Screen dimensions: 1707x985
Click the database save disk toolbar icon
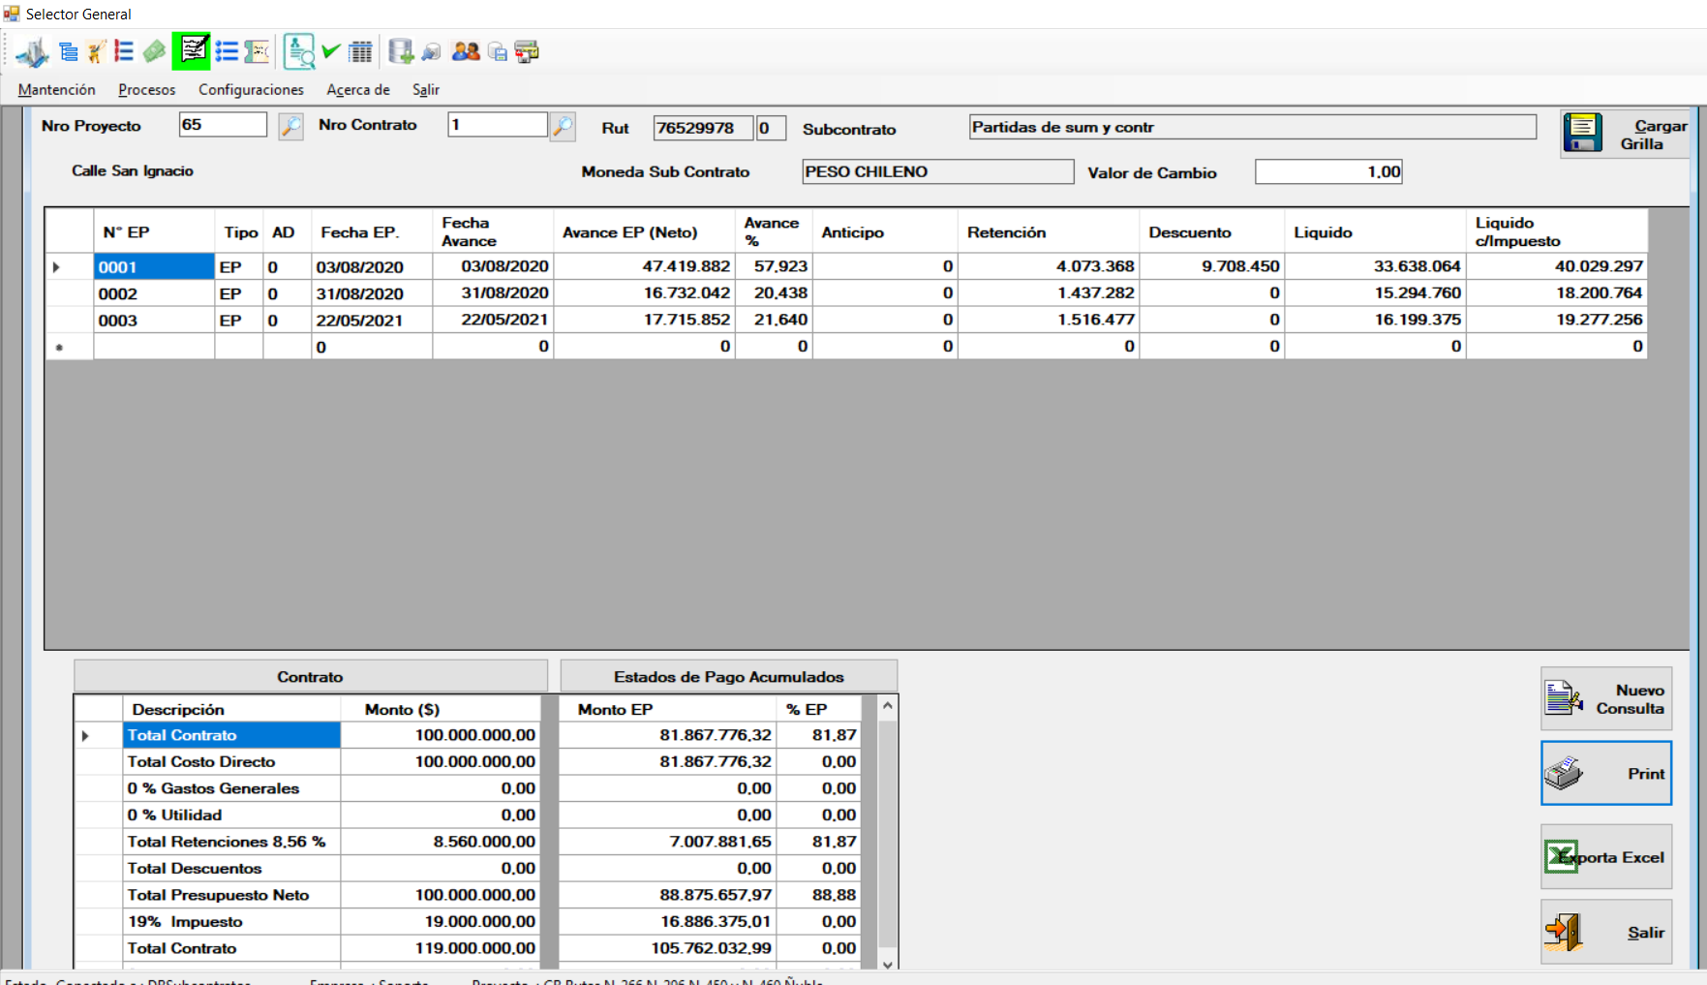click(x=498, y=52)
